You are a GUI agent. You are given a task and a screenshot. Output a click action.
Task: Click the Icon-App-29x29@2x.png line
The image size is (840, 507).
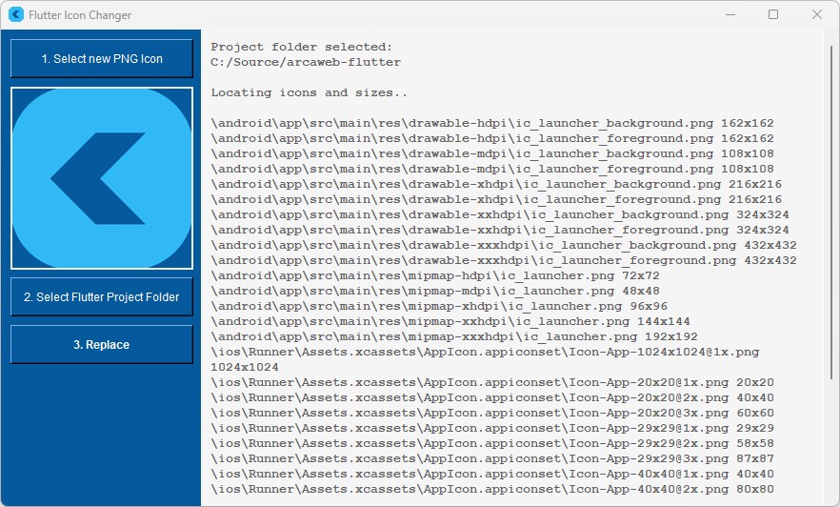[x=492, y=444]
